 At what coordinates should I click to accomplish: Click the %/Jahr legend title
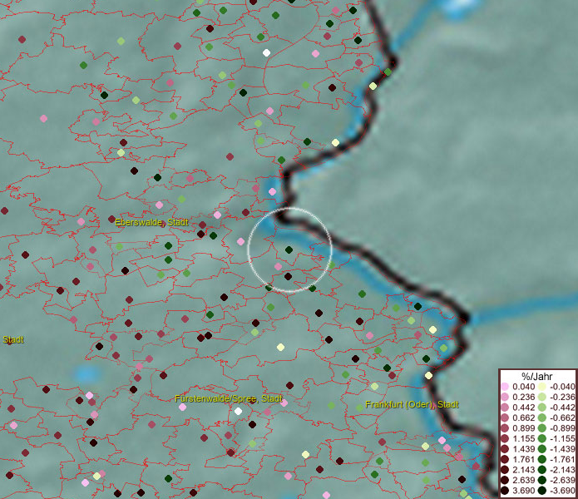(537, 376)
